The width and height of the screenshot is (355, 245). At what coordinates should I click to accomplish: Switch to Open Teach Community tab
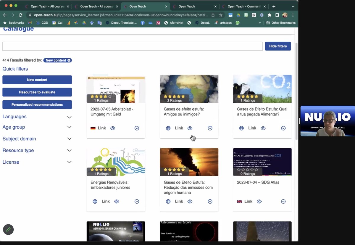244,6
